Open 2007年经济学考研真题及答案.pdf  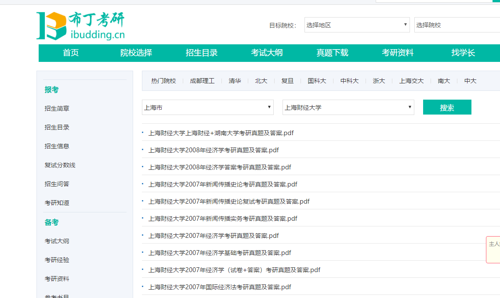click(214, 236)
